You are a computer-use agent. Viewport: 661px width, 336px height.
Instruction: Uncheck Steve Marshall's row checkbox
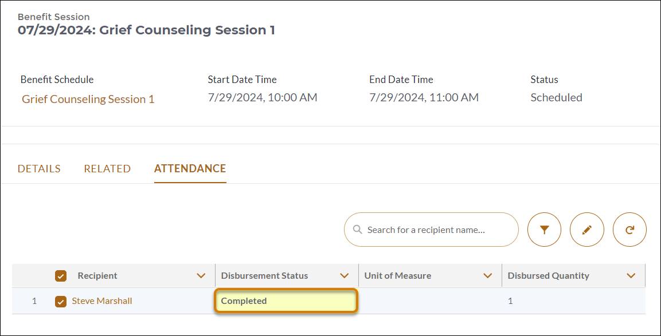point(60,301)
